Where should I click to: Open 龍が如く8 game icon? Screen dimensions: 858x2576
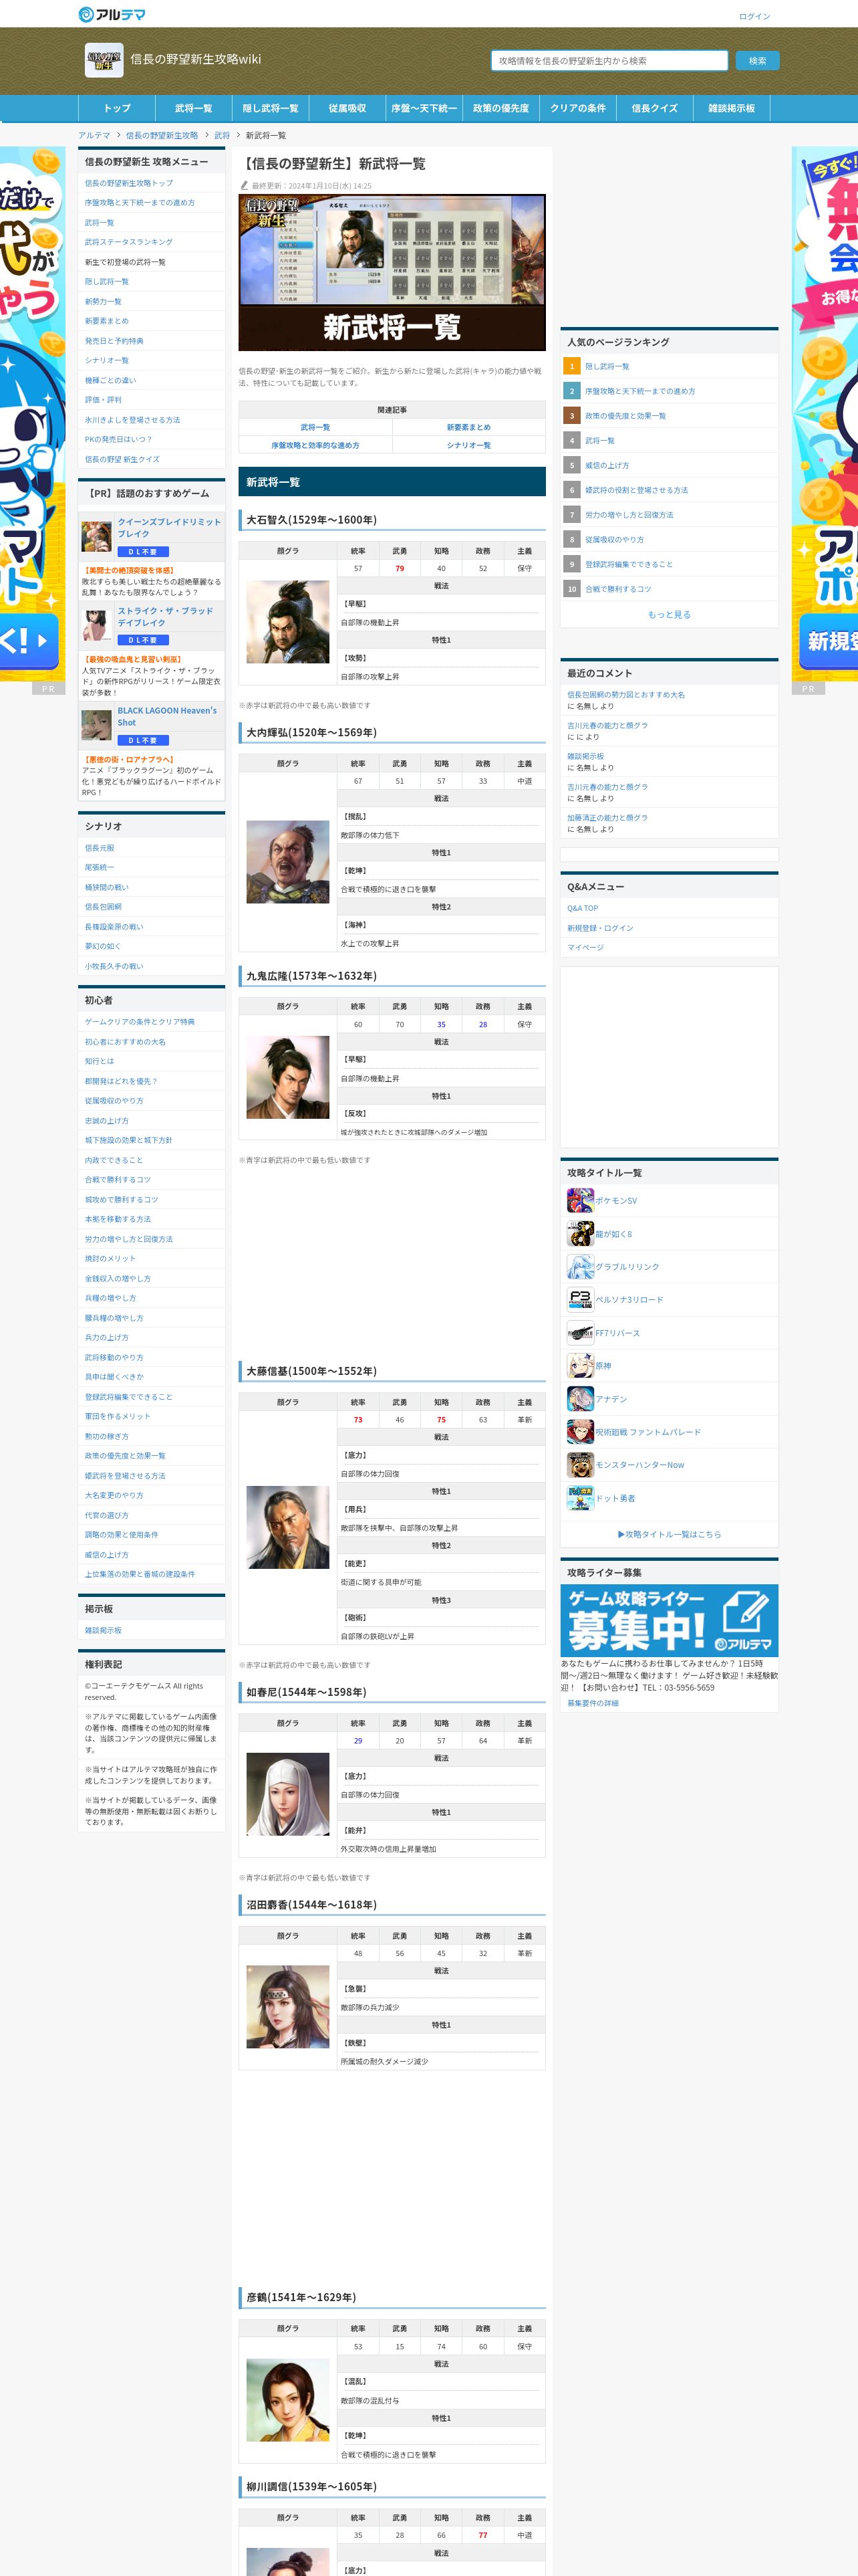coord(580,1233)
